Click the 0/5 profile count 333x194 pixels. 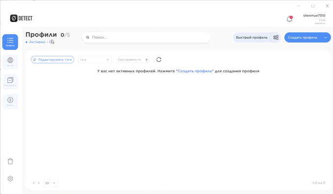point(65,35)
